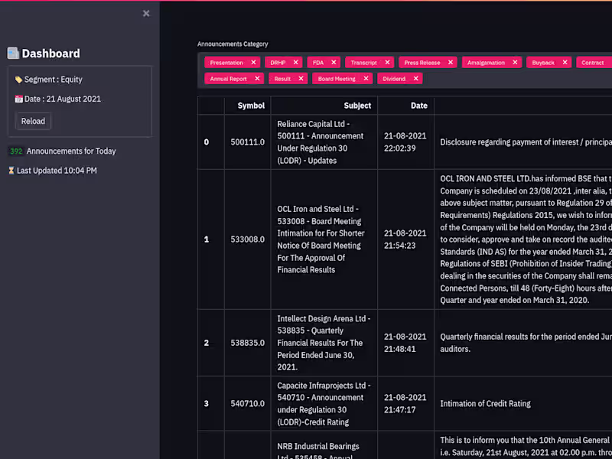612x459 pixels.
Task: Select symbol cell 538835.0
Action: (x=247, y=343)
